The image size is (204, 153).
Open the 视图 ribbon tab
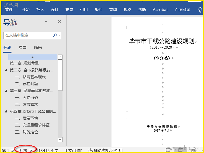point(127,9)
